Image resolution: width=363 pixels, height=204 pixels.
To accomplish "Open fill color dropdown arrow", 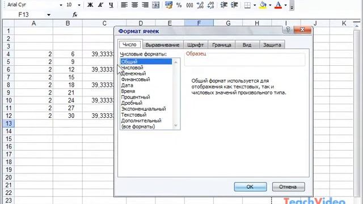I will coord(270,5).
